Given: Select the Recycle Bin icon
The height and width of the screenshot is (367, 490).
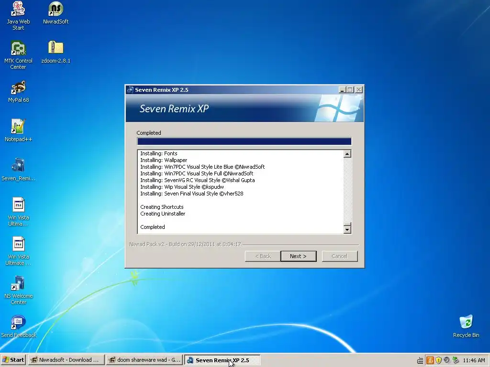Looking at the screenshot, I should click(466, 326).
